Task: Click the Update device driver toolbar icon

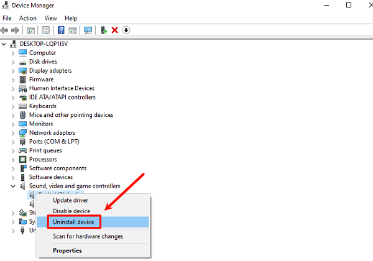Action: point(104,30)
